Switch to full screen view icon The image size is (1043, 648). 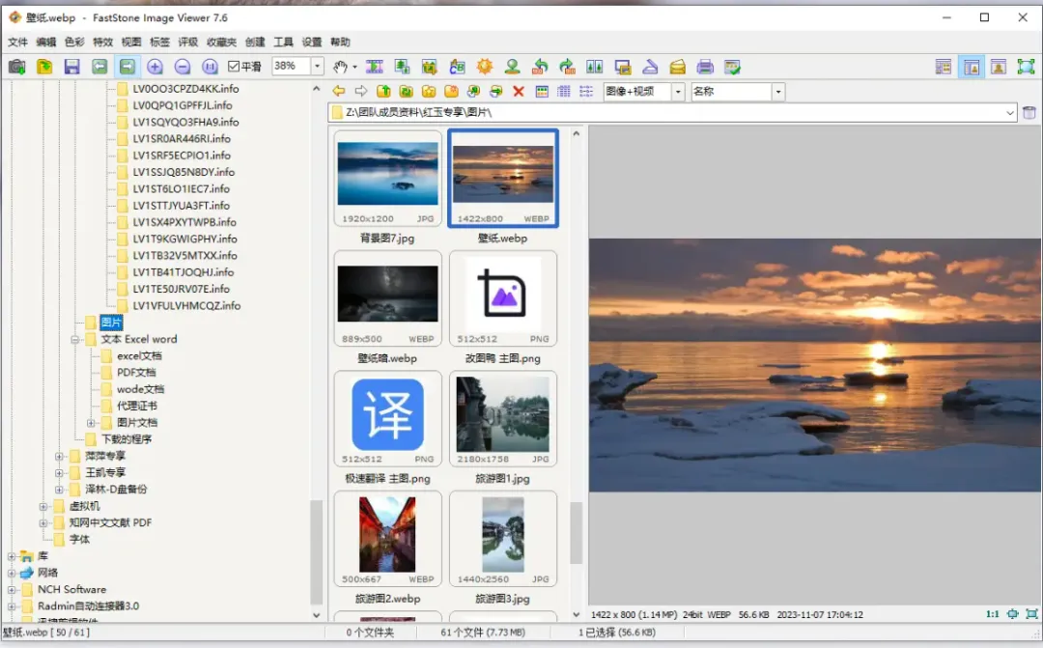pyautogui.click(x=1026, y=67)
